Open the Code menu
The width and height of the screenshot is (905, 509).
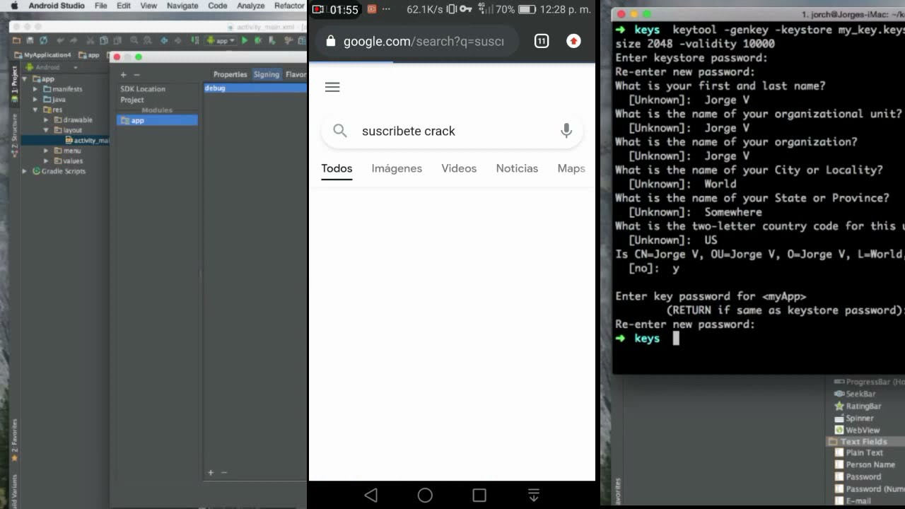(218, 6)
